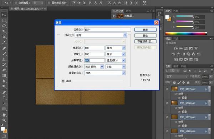Switch to the History panel tab
The image size is (214, 139).
118,11
